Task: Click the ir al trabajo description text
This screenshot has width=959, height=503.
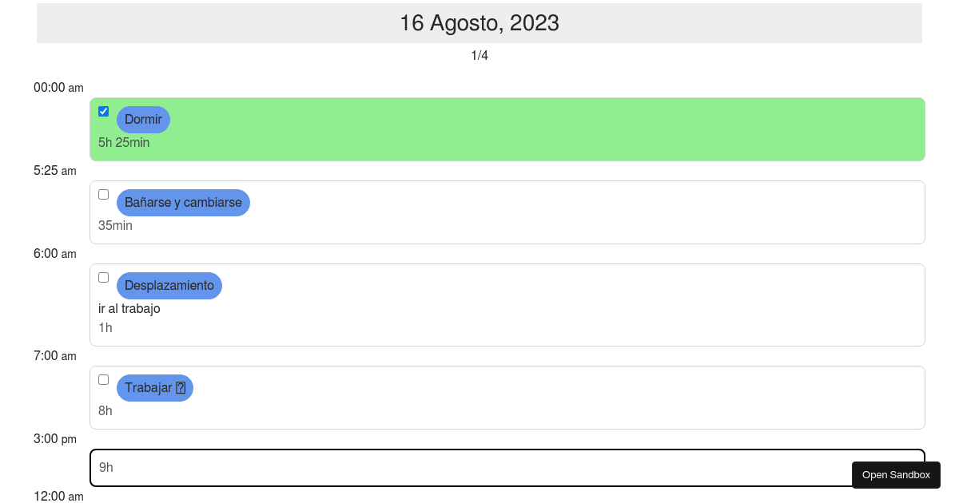Action: (129, 308)
